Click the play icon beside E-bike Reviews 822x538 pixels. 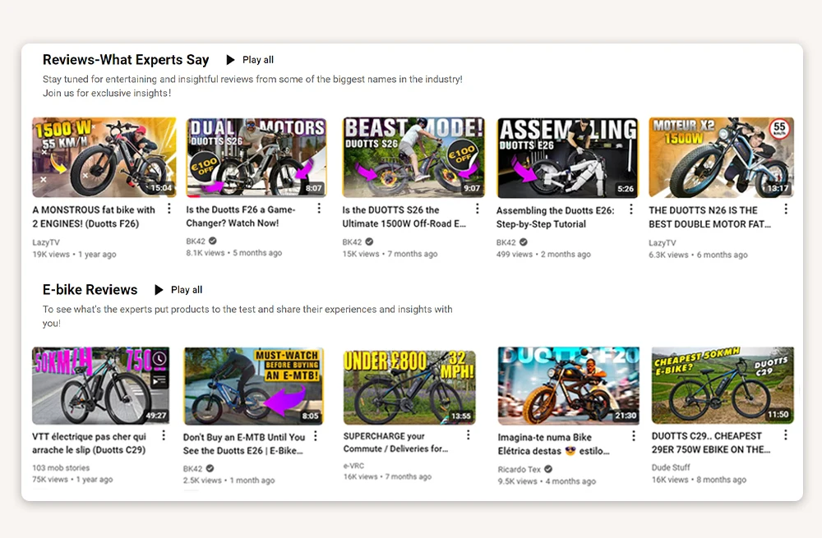click(x=159, y=290)
